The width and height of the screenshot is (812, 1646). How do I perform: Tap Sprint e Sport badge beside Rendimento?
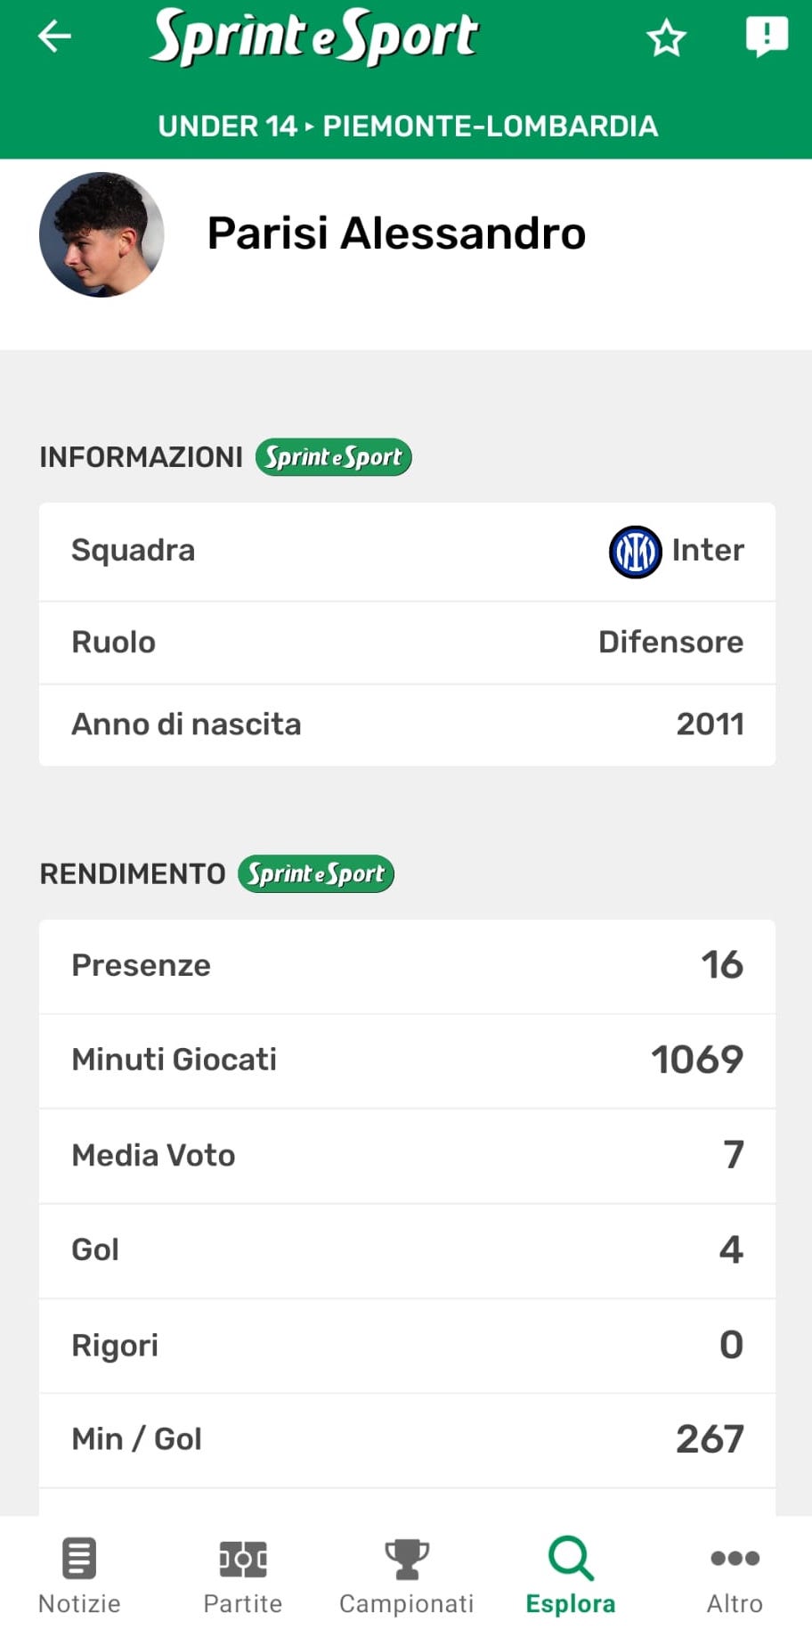(315, 873)
